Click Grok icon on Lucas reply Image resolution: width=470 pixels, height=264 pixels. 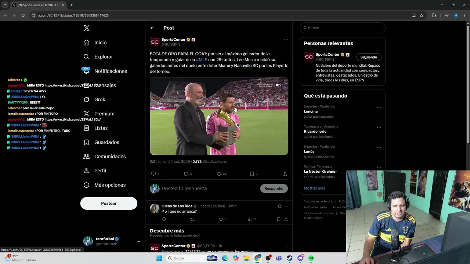[279, 206]
